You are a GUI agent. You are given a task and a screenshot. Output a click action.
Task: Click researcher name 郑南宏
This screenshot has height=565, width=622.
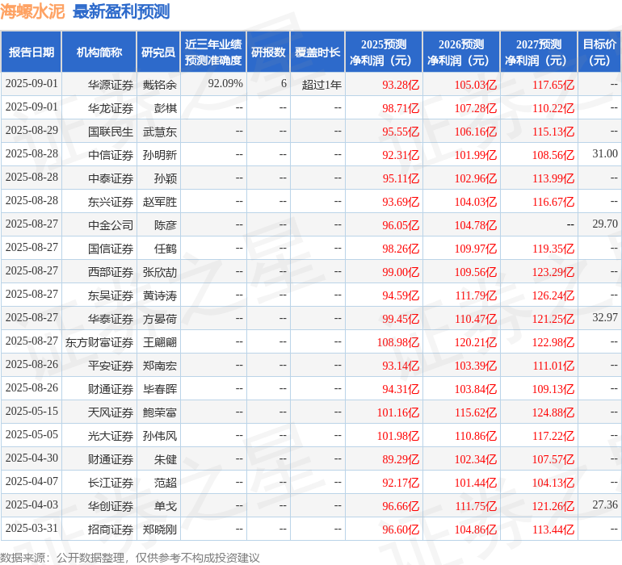(159, 366)
